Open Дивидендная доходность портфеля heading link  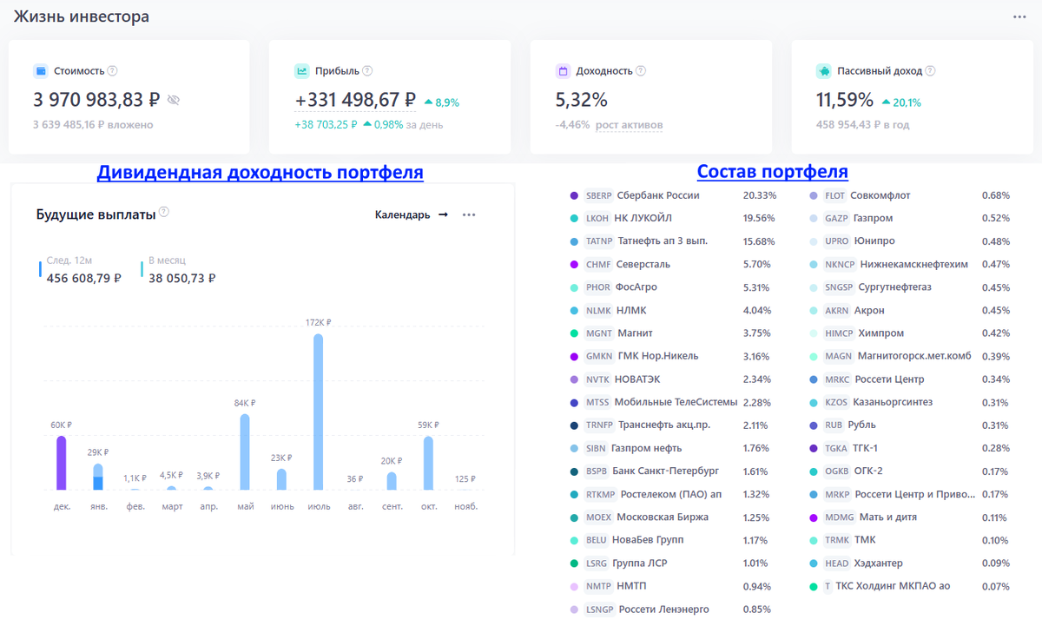tap(260, 172)
